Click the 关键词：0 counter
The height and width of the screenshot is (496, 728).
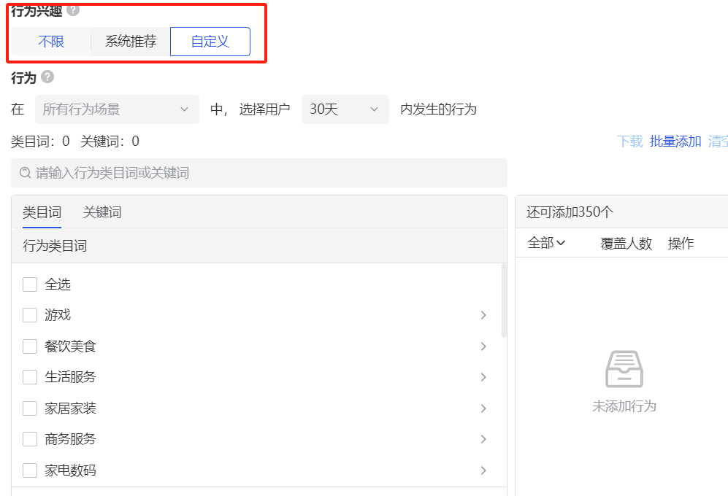[110, 141]
